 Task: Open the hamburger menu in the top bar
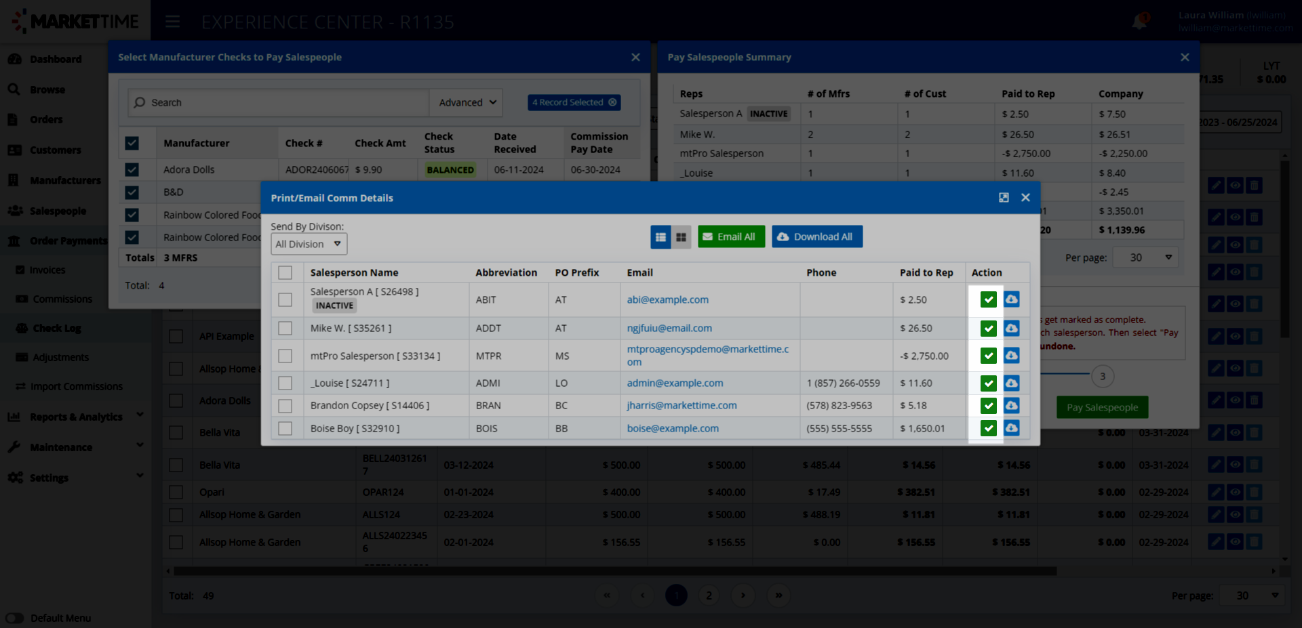[x=173, y=22]
